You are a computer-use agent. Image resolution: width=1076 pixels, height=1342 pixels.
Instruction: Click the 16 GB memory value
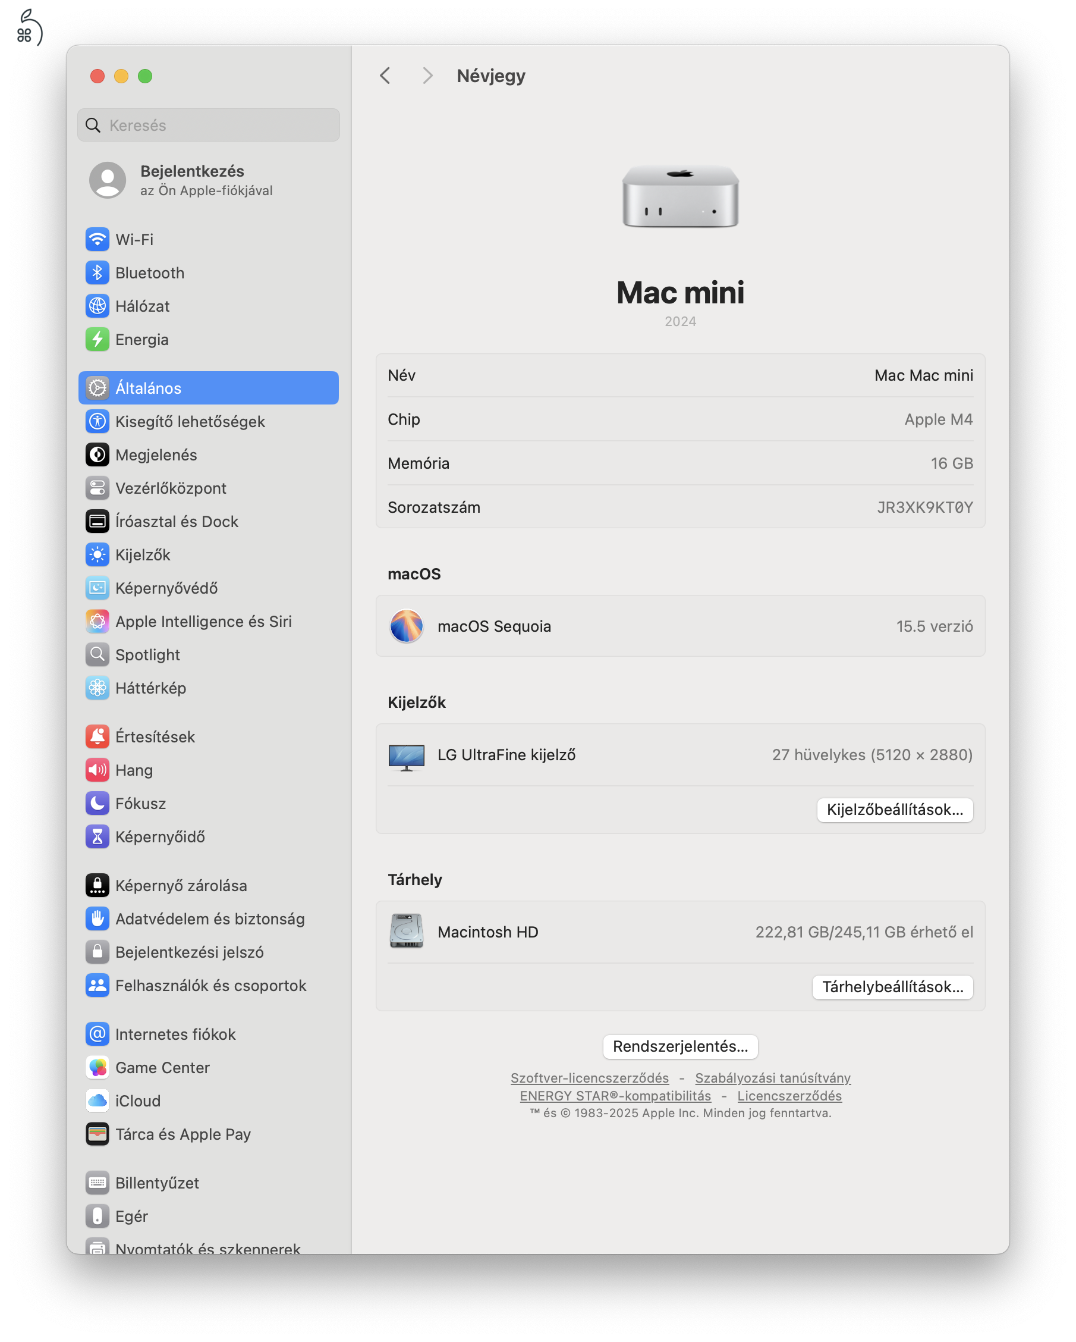point(952,463)
